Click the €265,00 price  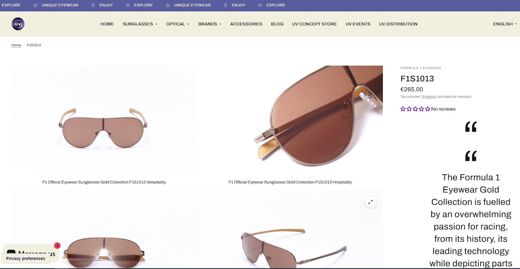pos(412,89)
